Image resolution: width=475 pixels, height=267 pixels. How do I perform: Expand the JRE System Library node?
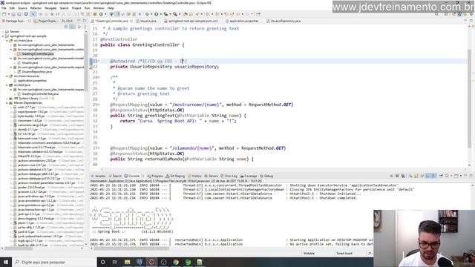pyautogui.click(x=7, y=99)
